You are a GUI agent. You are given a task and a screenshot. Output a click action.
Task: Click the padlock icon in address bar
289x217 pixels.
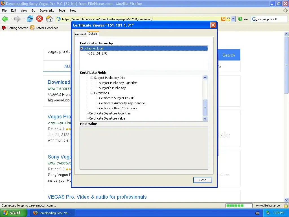click(228, 19)
